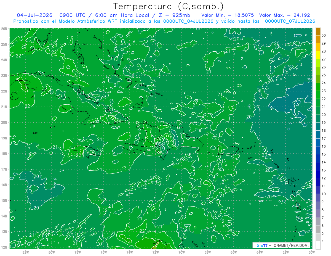Click the "66W" longitude axis label

click(x=234, y=252)
